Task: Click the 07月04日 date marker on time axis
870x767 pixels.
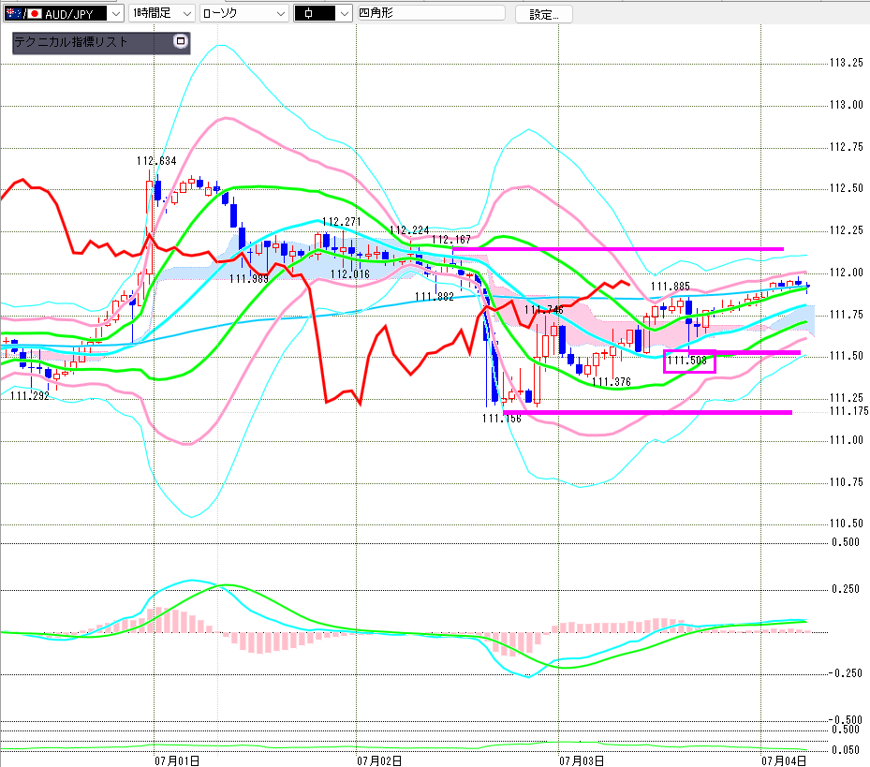Action: [x=784, y=760]
